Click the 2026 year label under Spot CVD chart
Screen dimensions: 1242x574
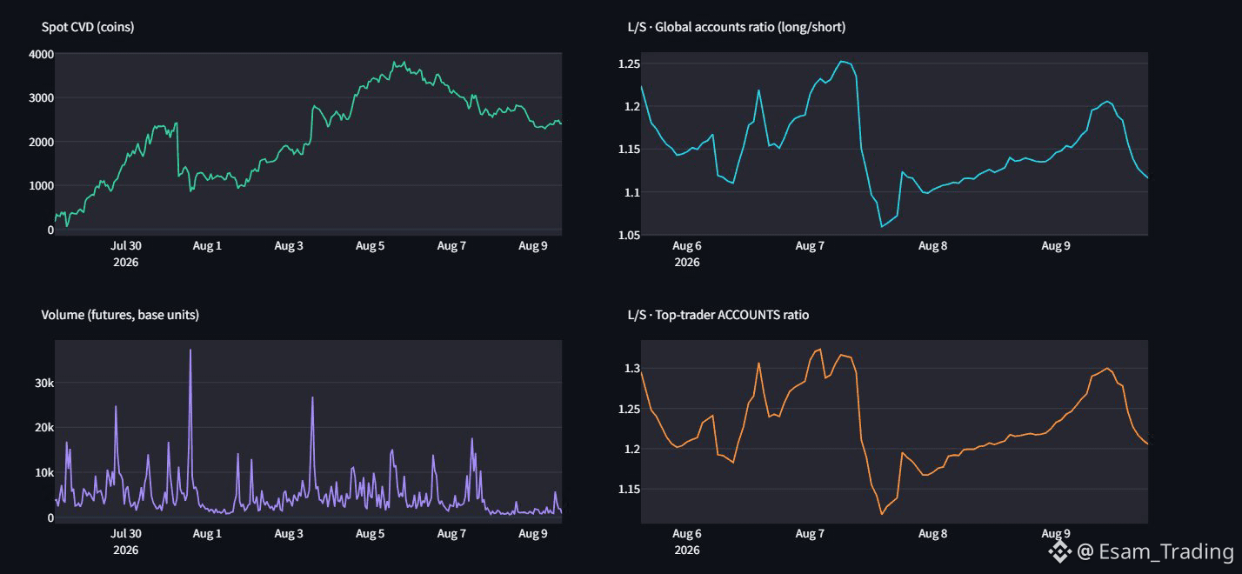coord(126,262)
